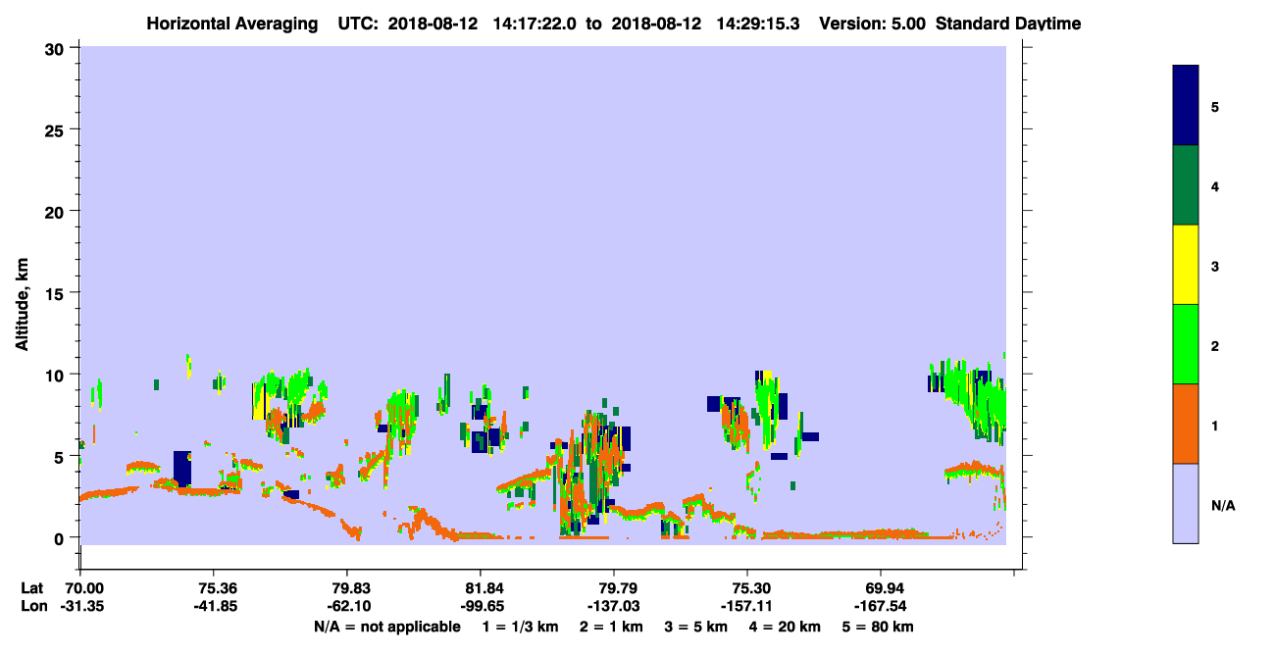Viewport: 1275px width, 654px height.
Task: Click the dark green colorbar segment labeled 4
Action: pyautogui.click(x=1186, y=185)
